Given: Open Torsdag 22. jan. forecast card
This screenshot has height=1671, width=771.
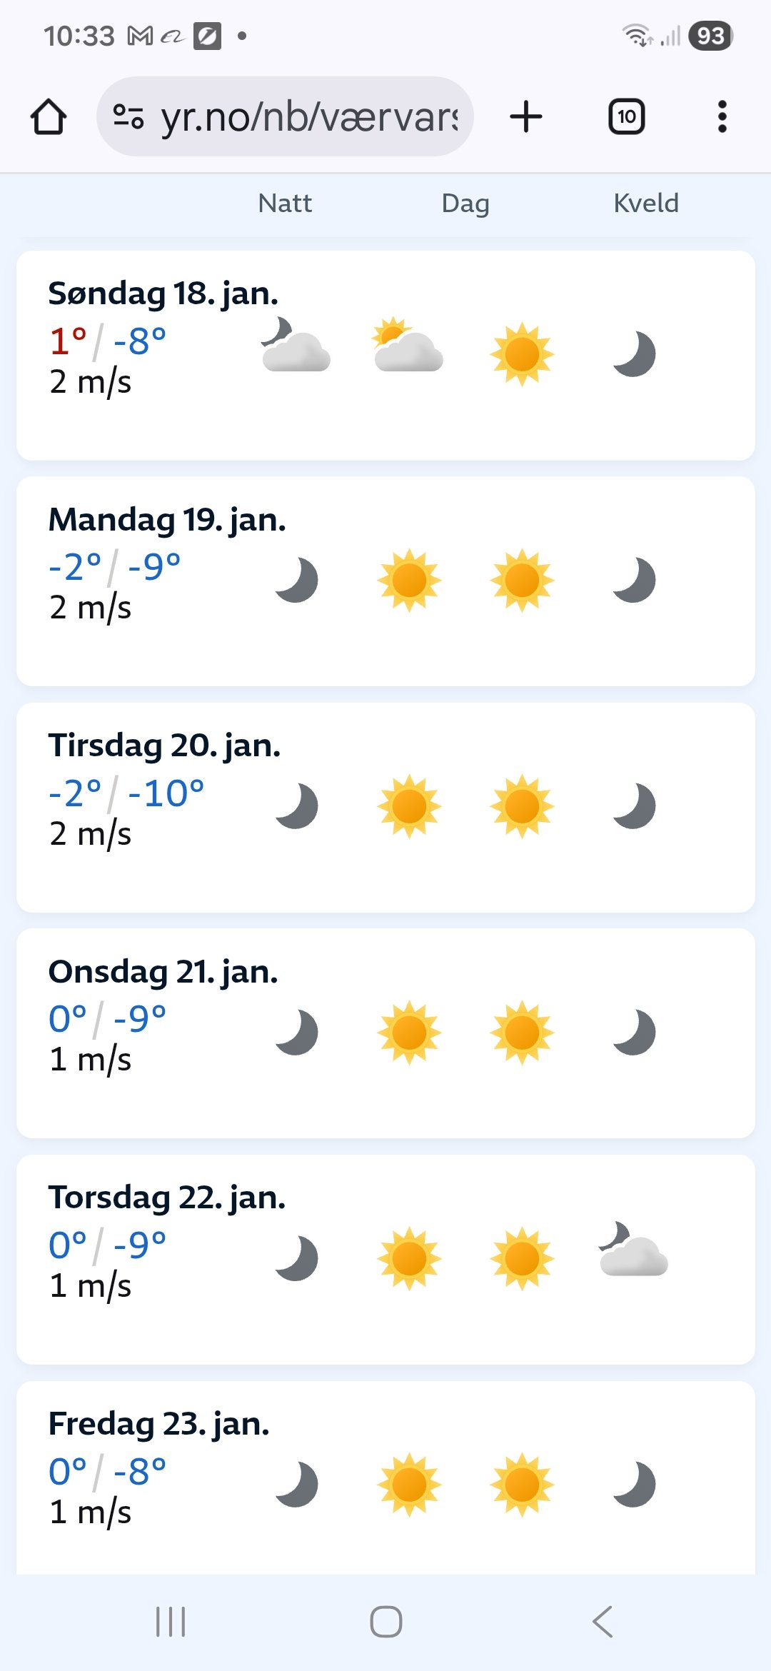Looking at the screenshot, I should click(x=385, y=1260).
